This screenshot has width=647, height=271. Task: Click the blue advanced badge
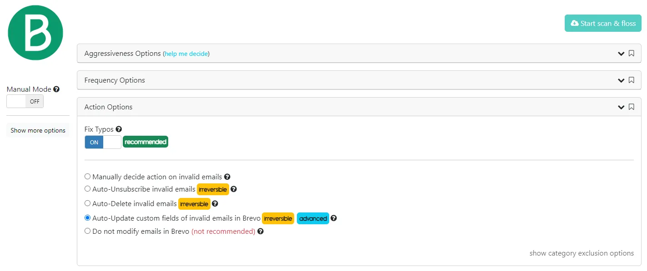click(313, 218)
